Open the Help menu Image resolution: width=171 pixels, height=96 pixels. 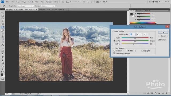[x=56, y=2]
